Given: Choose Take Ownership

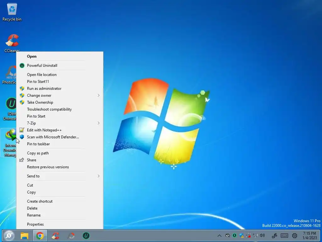Looking at the screenshot, I should point(59,102).
